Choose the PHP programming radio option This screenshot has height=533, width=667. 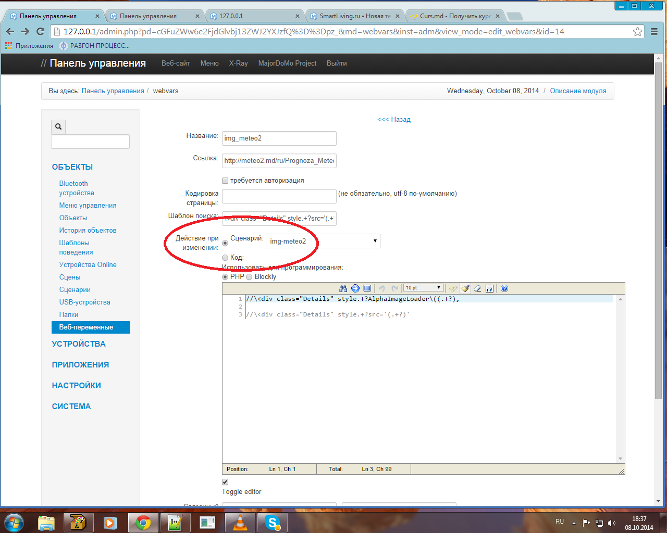[x=225, y=277]
